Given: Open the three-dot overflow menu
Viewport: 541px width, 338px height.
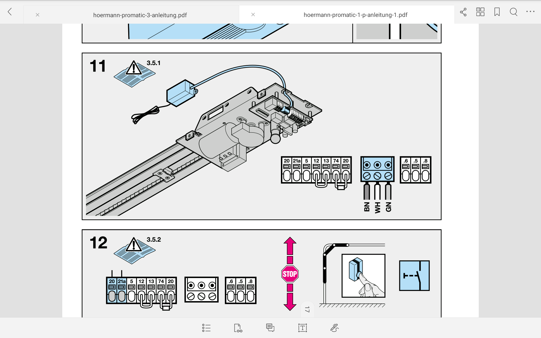Looking at the screenshot, I should [530, 12].
